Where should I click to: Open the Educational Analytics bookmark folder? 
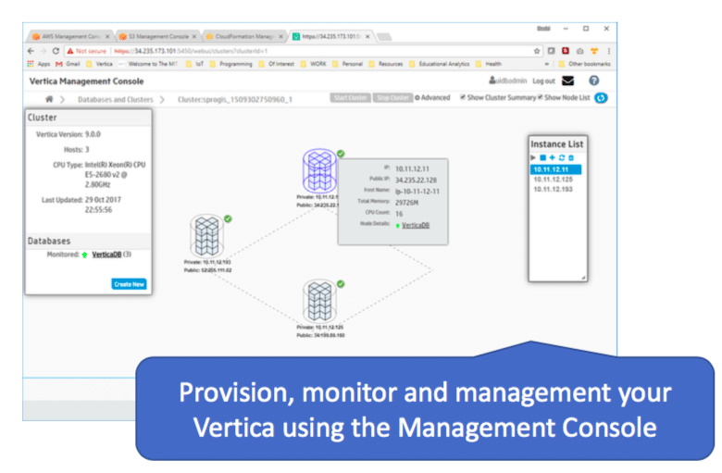[x=440, y=64]
